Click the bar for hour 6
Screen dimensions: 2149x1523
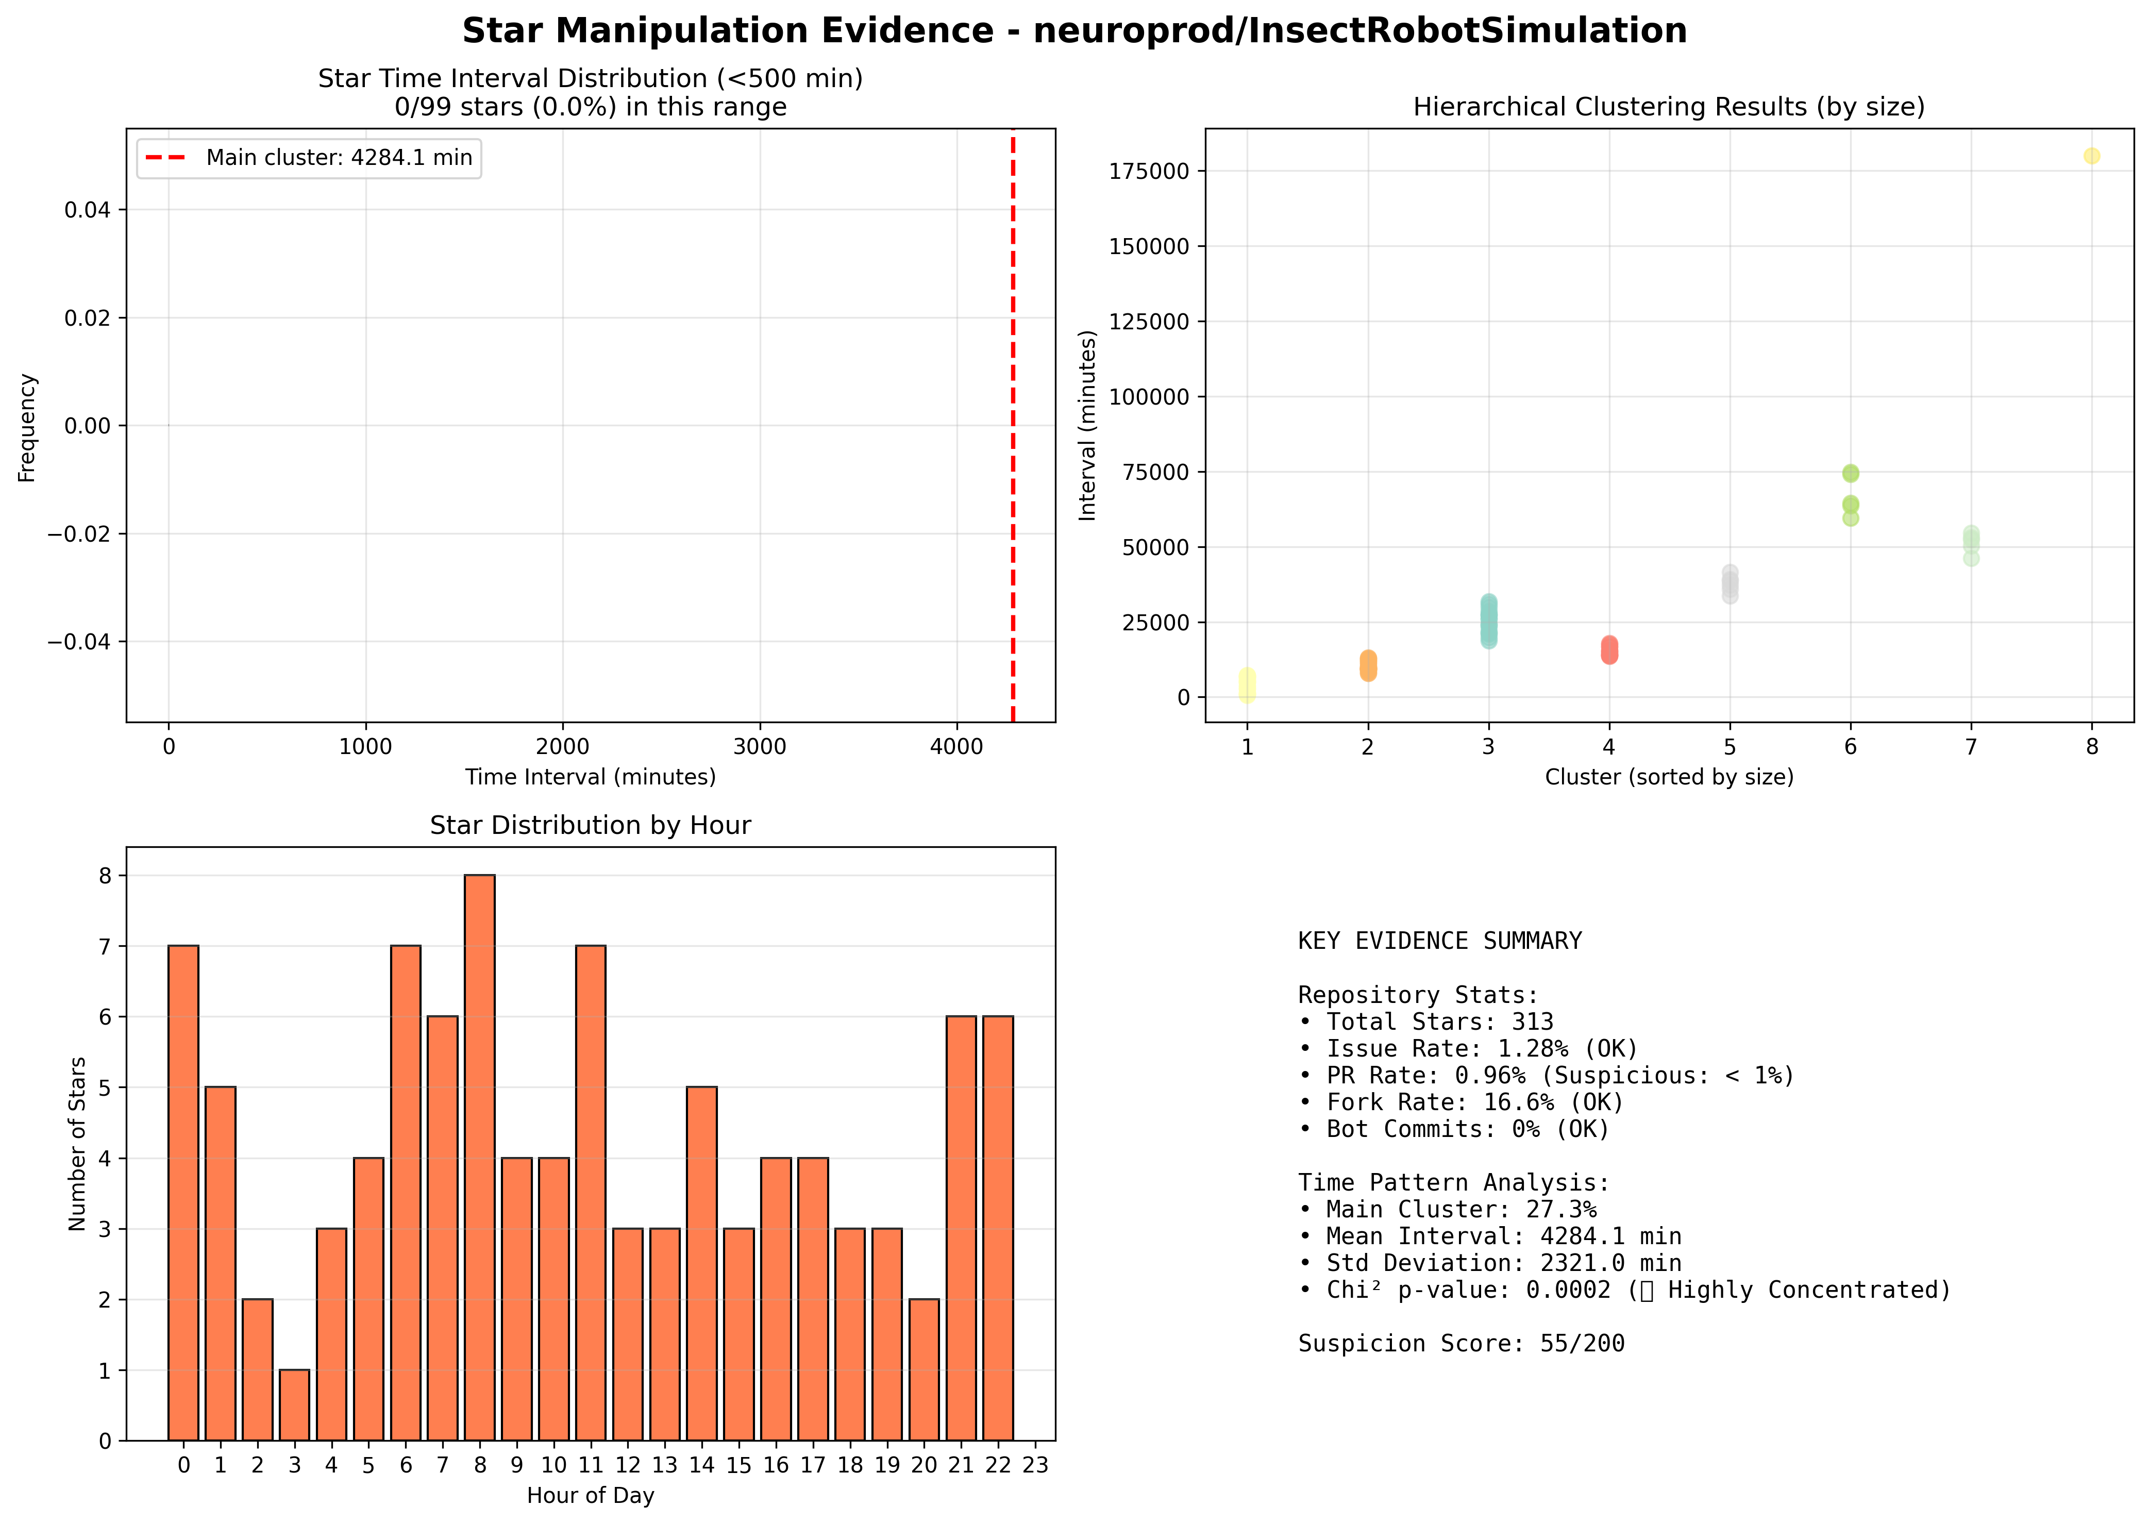406,1193
